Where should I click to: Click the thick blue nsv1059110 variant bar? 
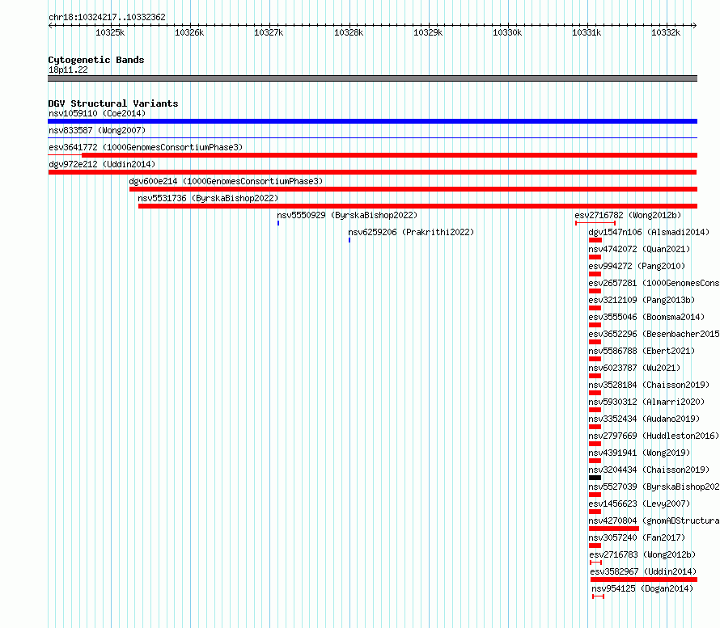point(372,121)
